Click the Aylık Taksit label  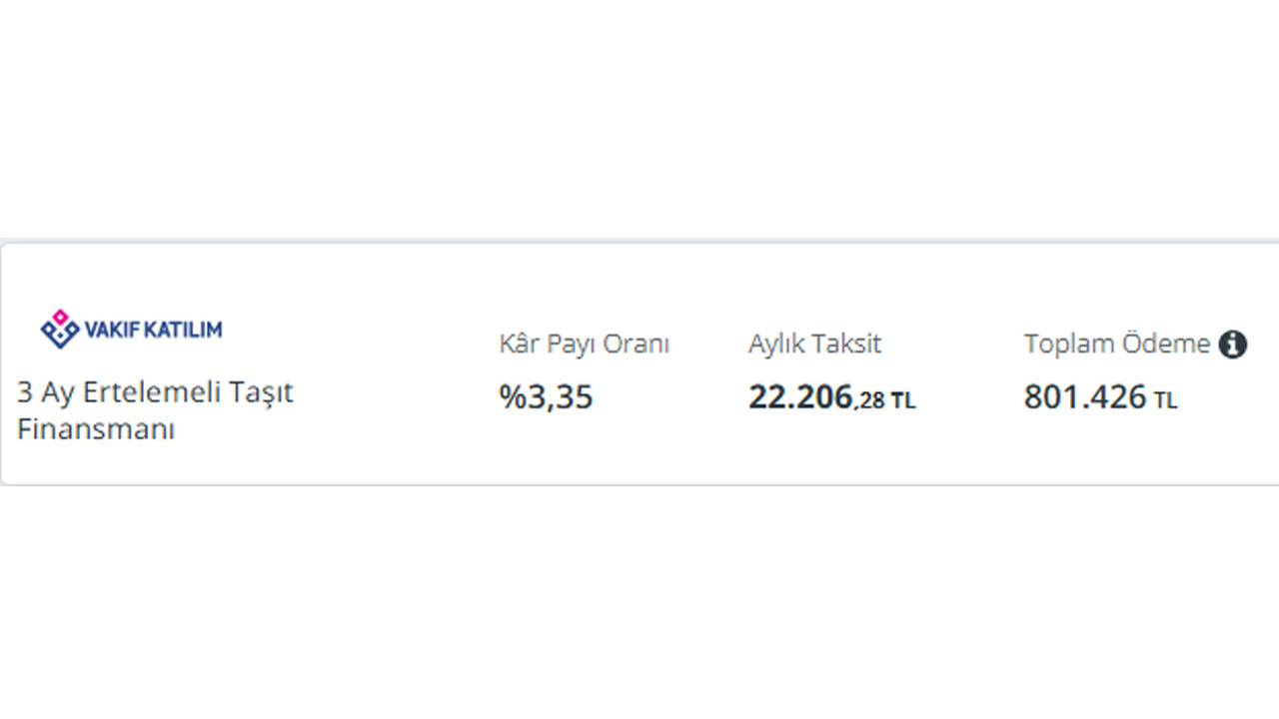814,345
